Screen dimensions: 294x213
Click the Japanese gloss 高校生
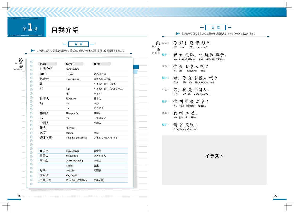pos(97,160)
